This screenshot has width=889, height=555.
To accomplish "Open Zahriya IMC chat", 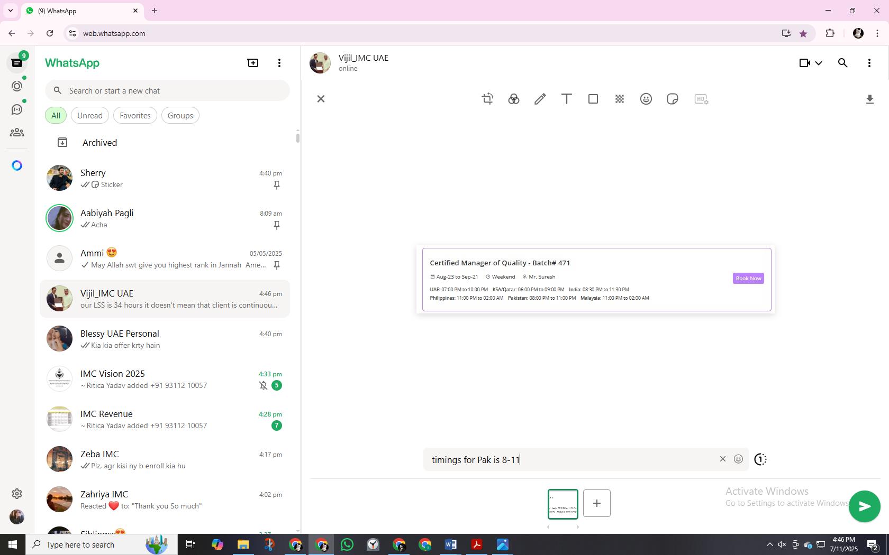I will (165, 499).
